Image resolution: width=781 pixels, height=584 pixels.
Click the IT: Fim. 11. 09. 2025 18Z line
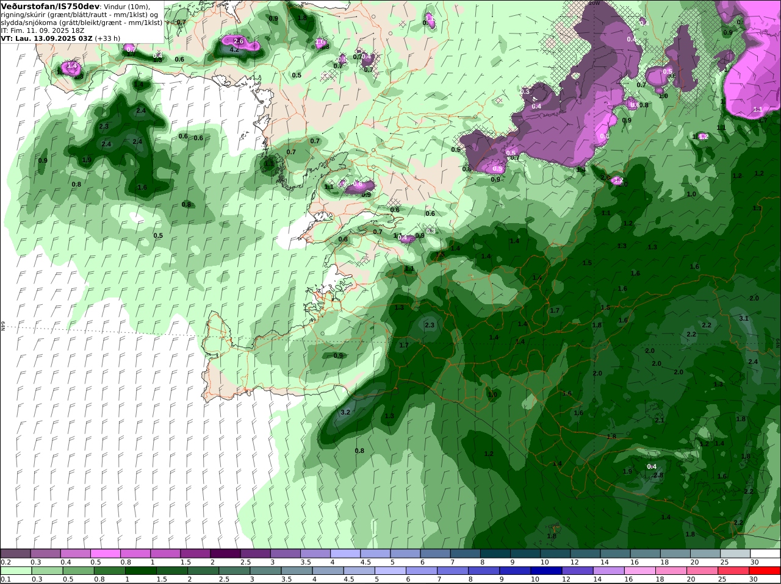point(43,30)
